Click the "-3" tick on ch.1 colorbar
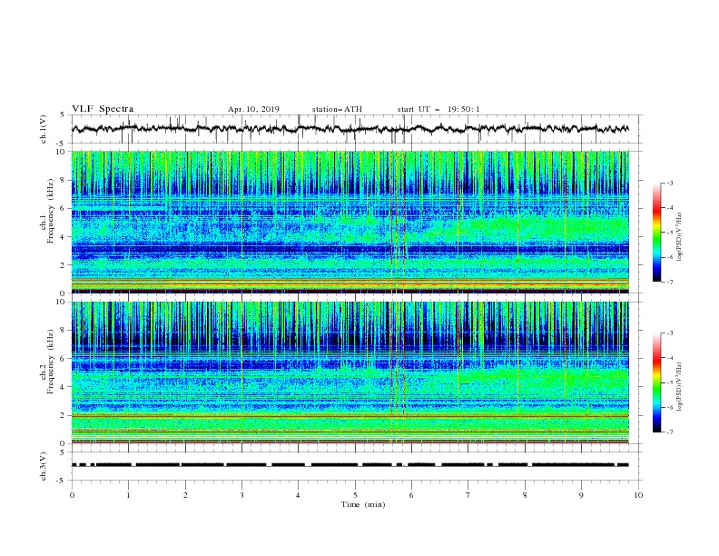This screenshot has width=719, height=556. click(670, 183)
